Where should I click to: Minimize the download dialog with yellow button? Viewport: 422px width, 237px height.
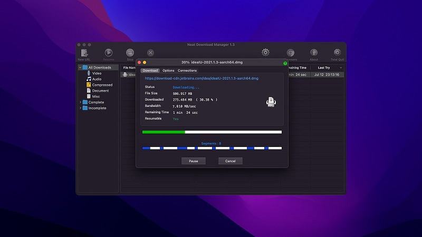point(145,62)
